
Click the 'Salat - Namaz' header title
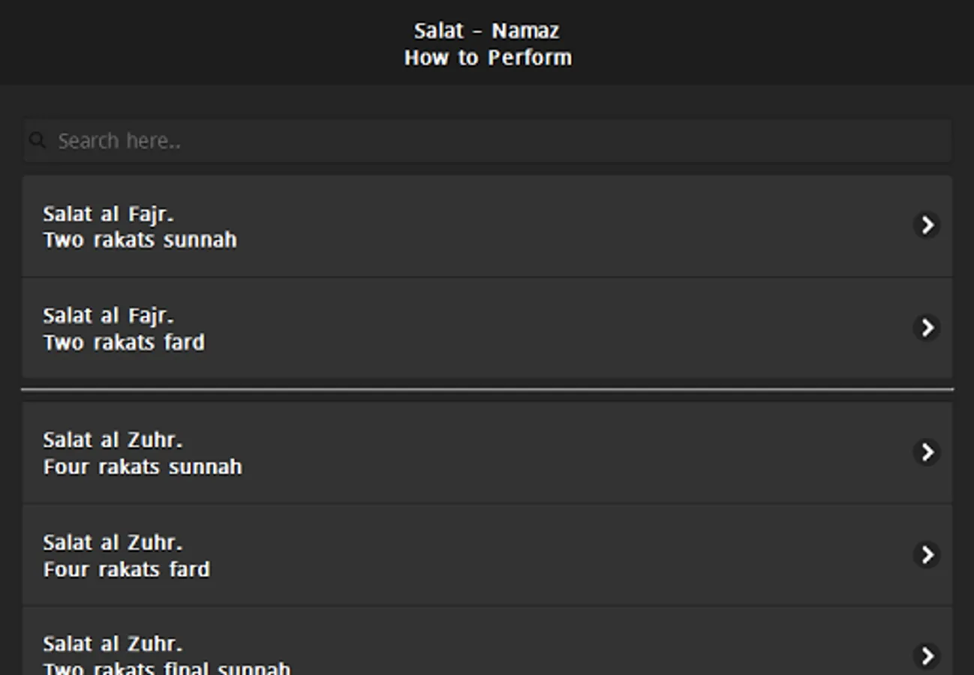487,31
